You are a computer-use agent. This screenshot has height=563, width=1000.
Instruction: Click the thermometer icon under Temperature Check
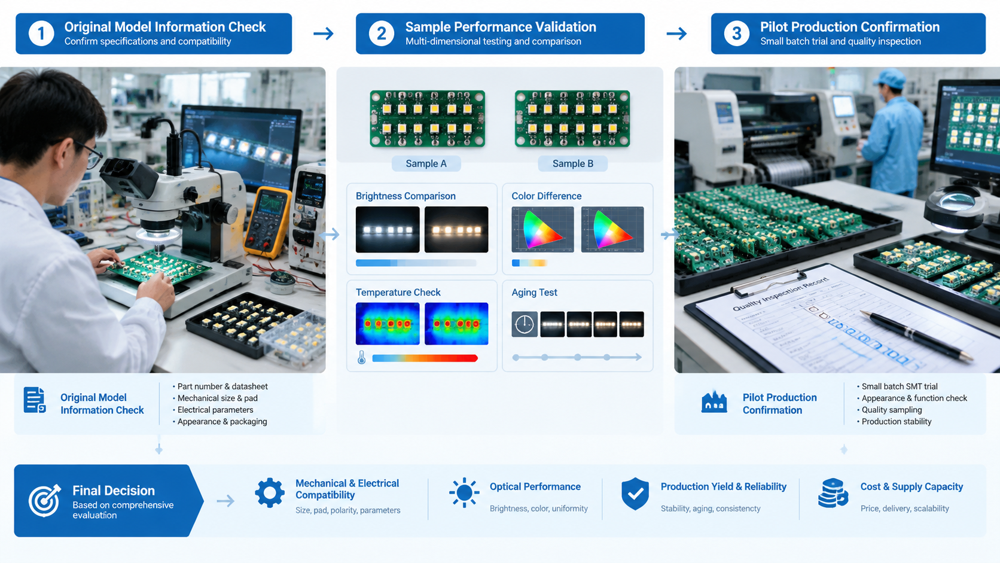[361, 358]
